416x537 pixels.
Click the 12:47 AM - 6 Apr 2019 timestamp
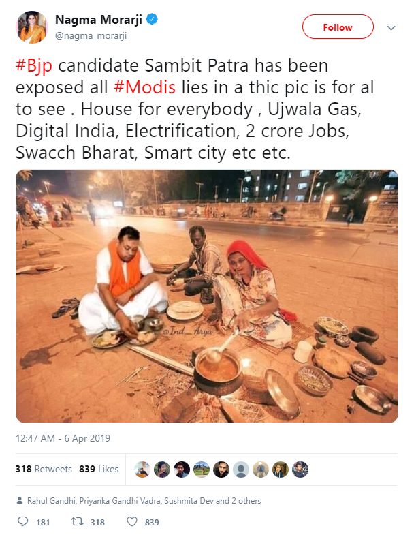click(63, 438)
